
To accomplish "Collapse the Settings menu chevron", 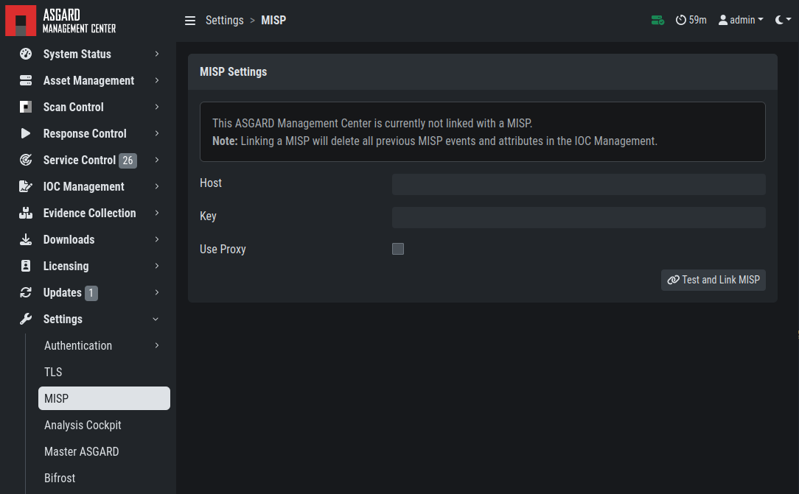I will click(156, 319).
